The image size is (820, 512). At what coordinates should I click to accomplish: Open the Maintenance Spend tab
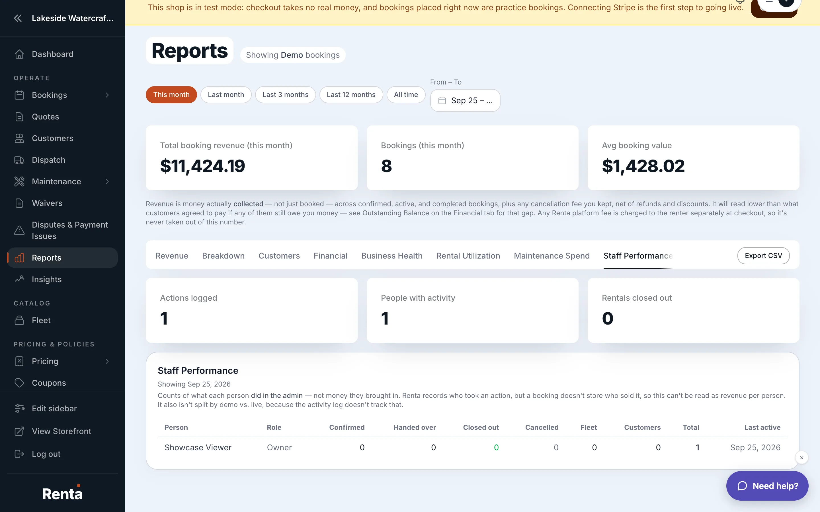point(552,256)
